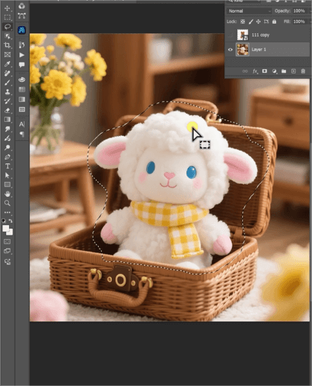
Task: Click the Fill 100% field
Action: [299, 22]
